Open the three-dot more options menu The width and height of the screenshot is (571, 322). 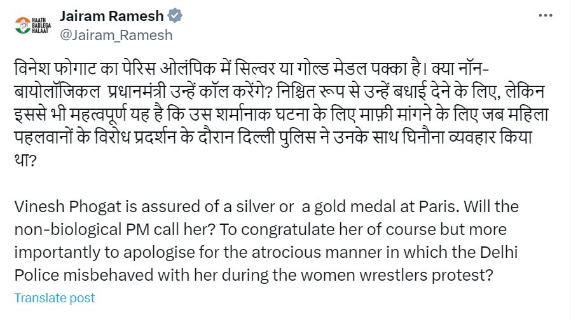tap(546, 17)
